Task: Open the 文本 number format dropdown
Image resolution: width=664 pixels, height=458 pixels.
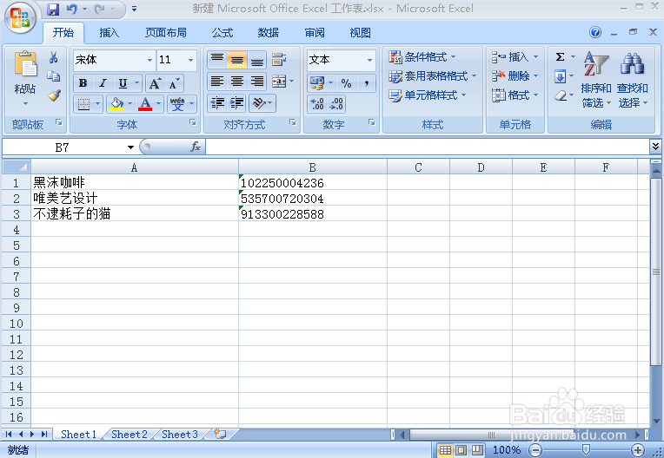Action: pyautogui.click(x=369, y=60)
